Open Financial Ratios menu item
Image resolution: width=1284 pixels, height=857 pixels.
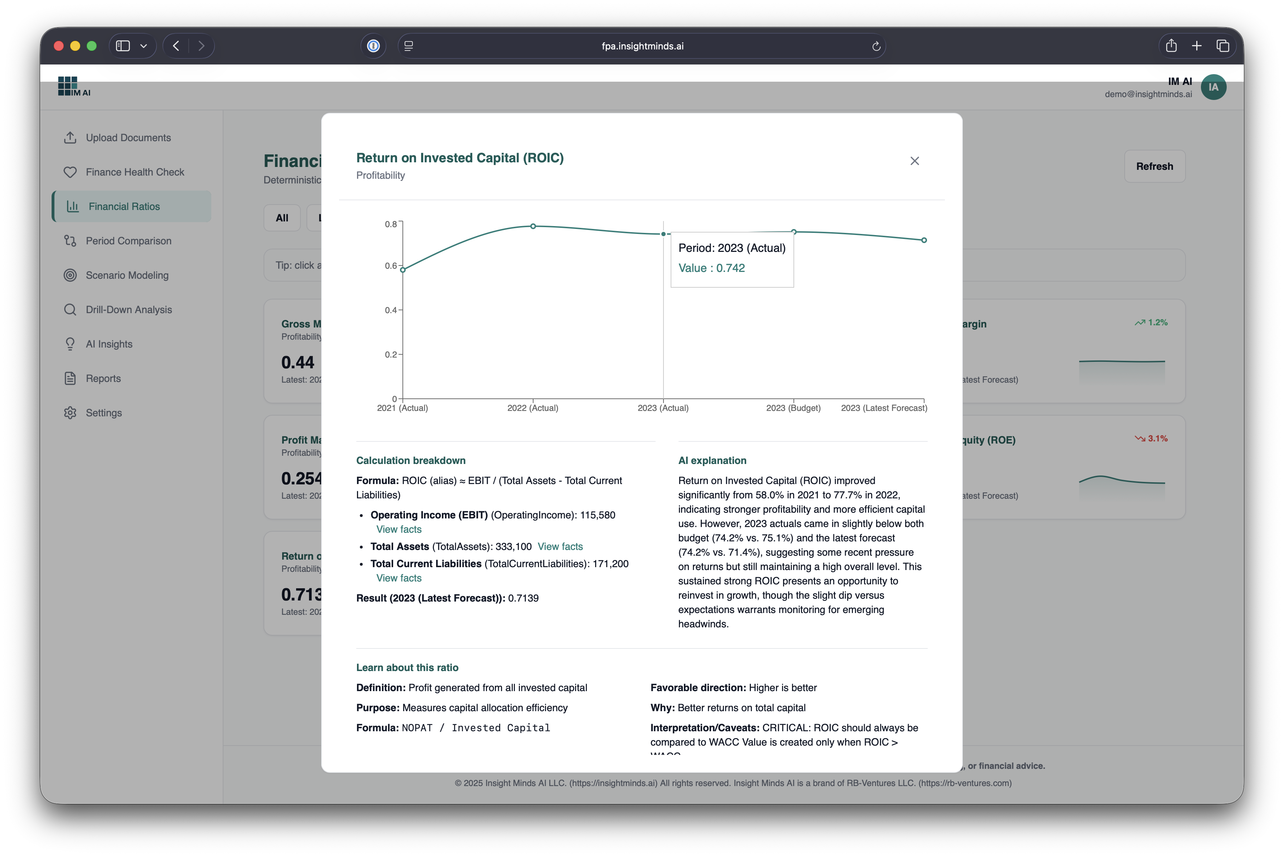click(124, 207)
